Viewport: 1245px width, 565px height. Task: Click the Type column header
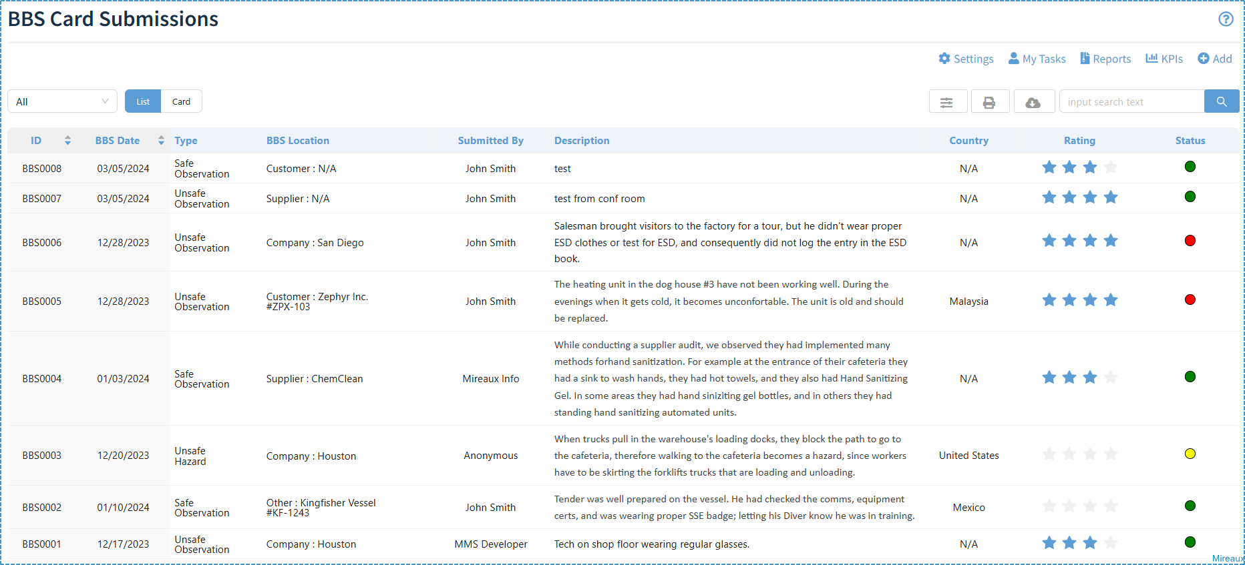186,141
